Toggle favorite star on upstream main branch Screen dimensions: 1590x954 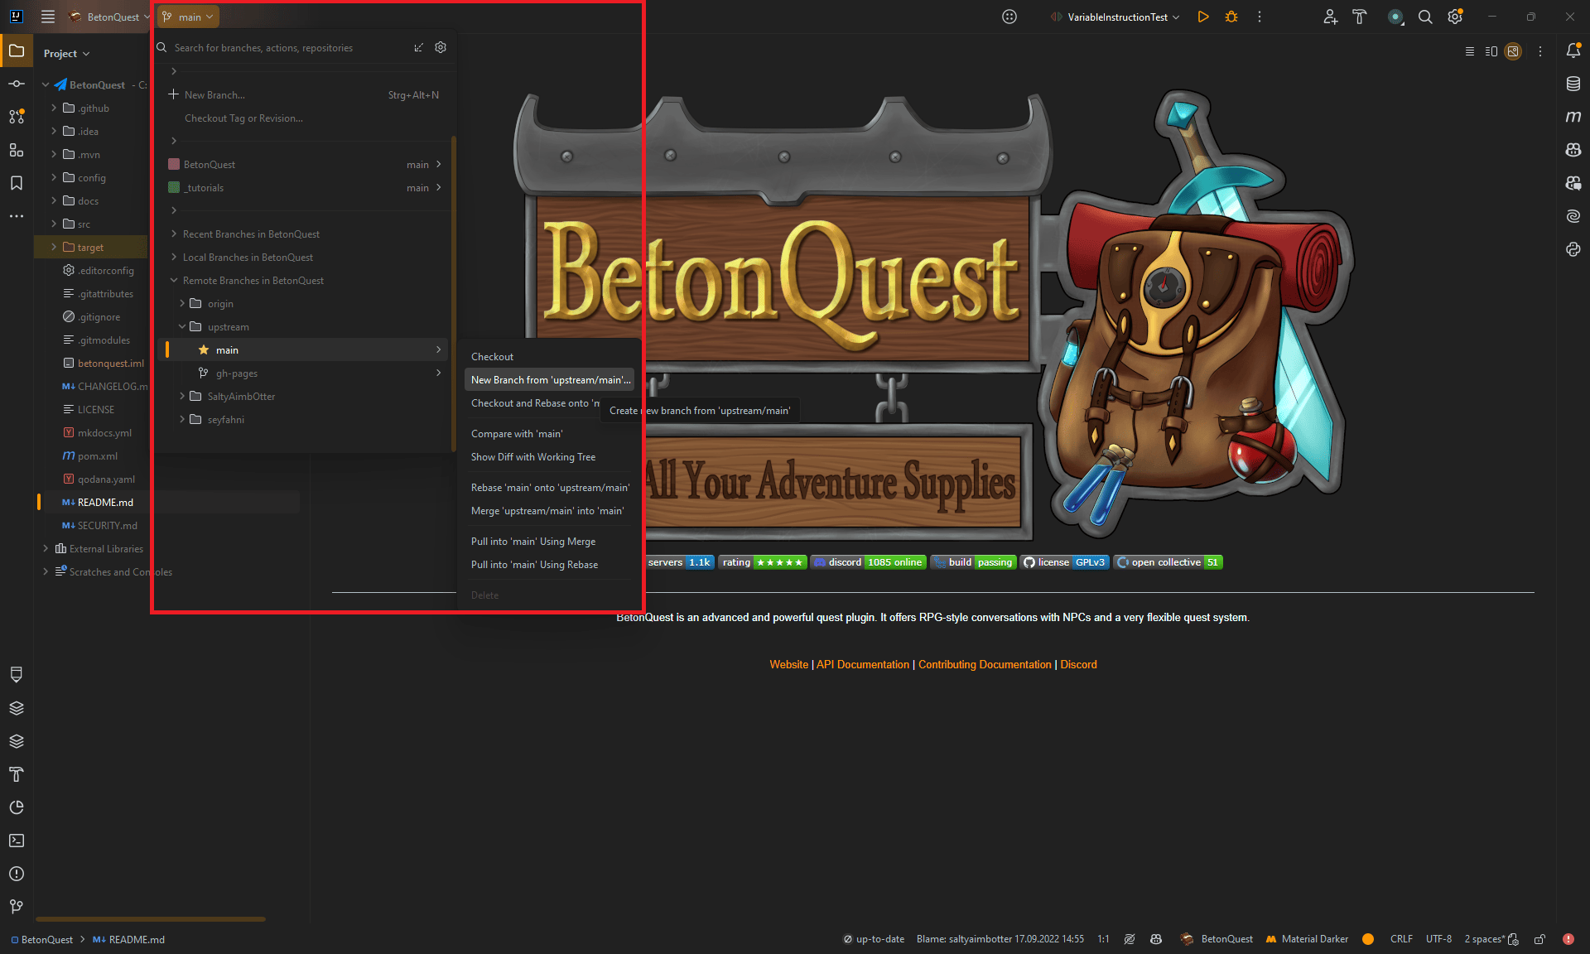(x=204, y=350)
